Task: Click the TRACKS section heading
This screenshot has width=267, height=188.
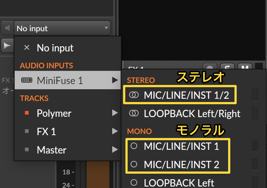Action: pos(34,98)
